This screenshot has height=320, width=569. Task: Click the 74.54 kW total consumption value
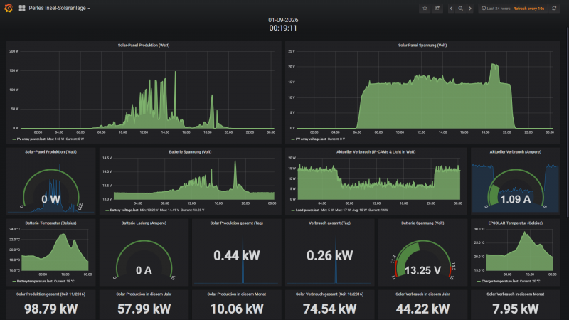(x=329, y=309)
